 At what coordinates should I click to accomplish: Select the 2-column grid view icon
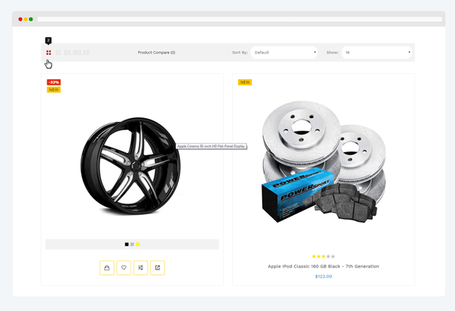click(49, 52)
